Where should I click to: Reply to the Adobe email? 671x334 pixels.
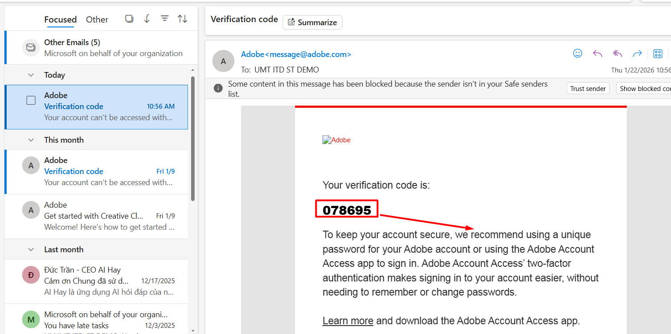click(x=598, y=53)
